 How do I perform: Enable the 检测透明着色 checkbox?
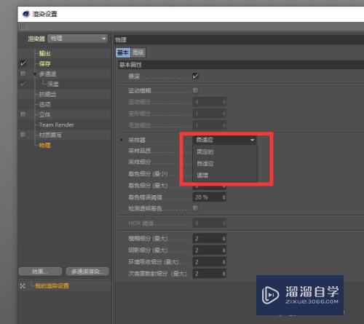(195, 208)
